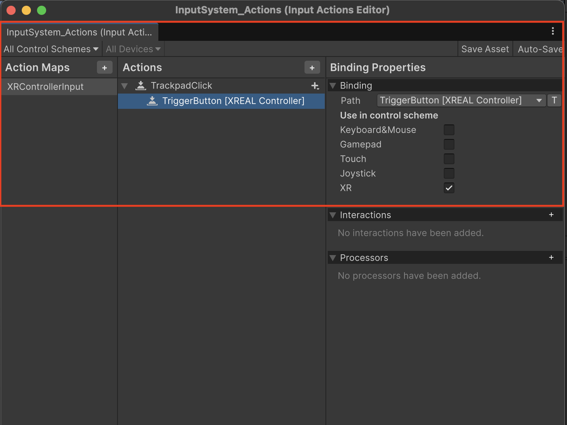Viewport: 567px width, 425px height.
Task: Add a new interaction with plus
Action: [x=551, y=215]
